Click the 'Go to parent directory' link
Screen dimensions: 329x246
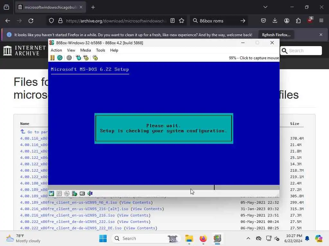tap(34, 132)
